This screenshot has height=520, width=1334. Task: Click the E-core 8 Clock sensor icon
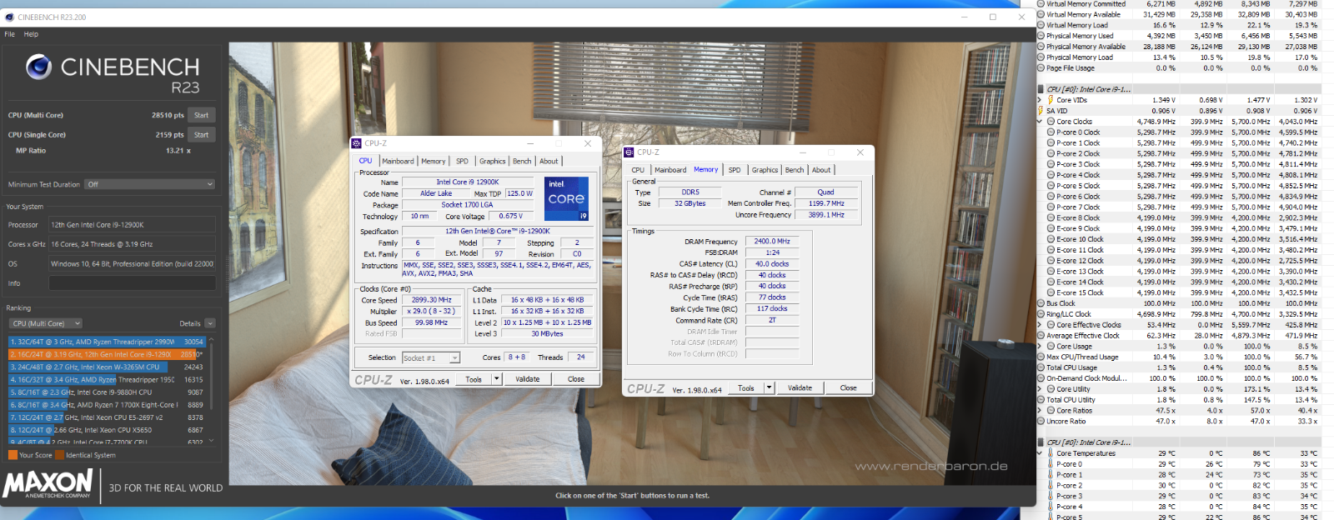(1051, 217)
